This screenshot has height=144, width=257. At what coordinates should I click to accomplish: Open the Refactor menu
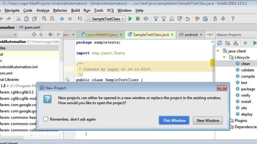click(x=60, y=10)
